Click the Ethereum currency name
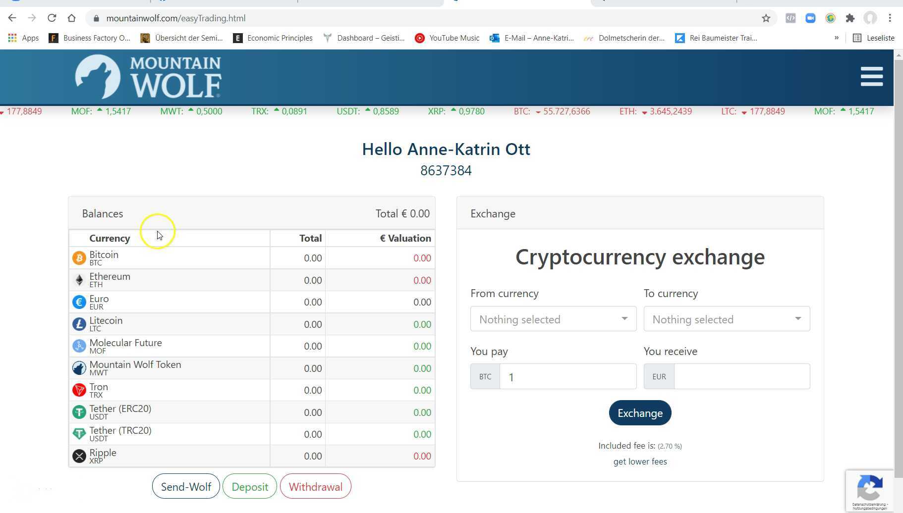The width and height of the screenshot is (903, 513). coord(110,276)
